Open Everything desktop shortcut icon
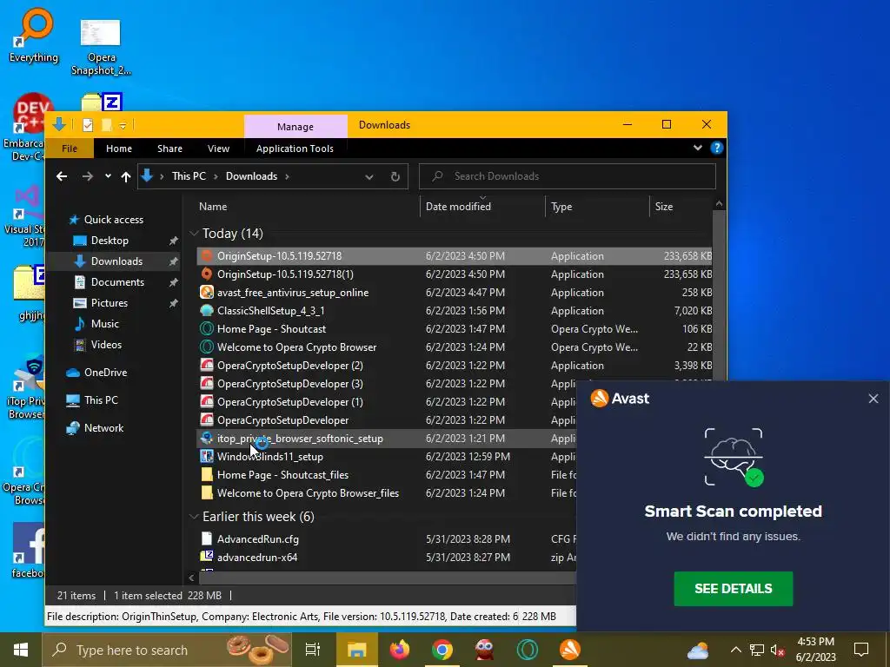 coord(34,35)
